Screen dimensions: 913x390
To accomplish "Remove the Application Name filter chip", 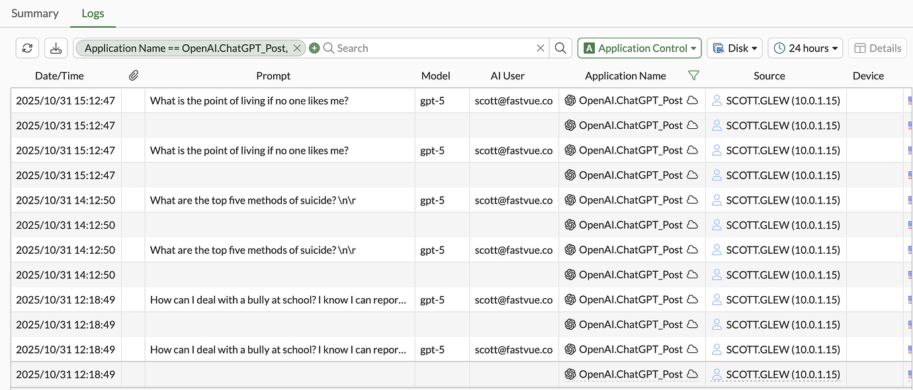I will click(x=297, y=48).
